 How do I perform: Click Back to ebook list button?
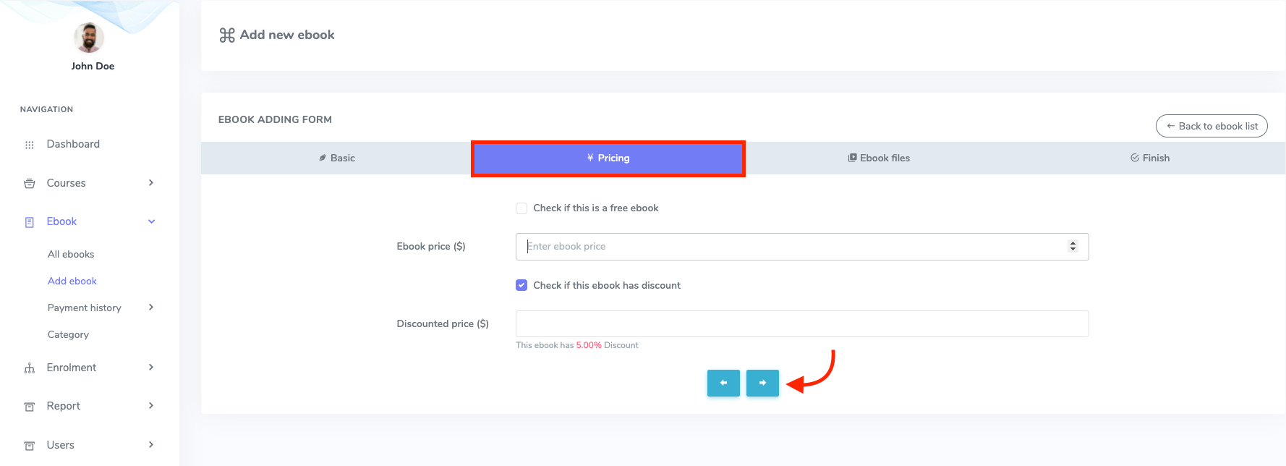click(1212, 126)
